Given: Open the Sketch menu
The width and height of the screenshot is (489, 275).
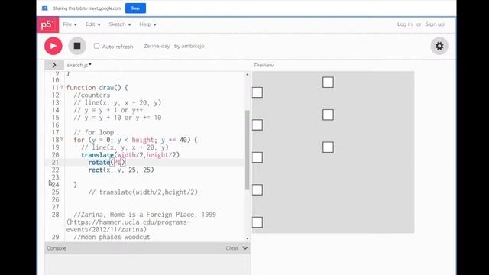Looking at the screenshot, I should pyautogui.click(x=120, y=24).
